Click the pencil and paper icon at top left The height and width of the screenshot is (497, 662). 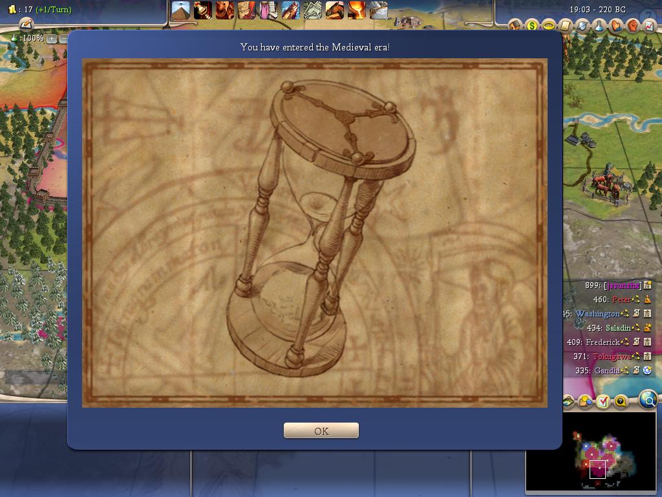[x=26, y=24]
